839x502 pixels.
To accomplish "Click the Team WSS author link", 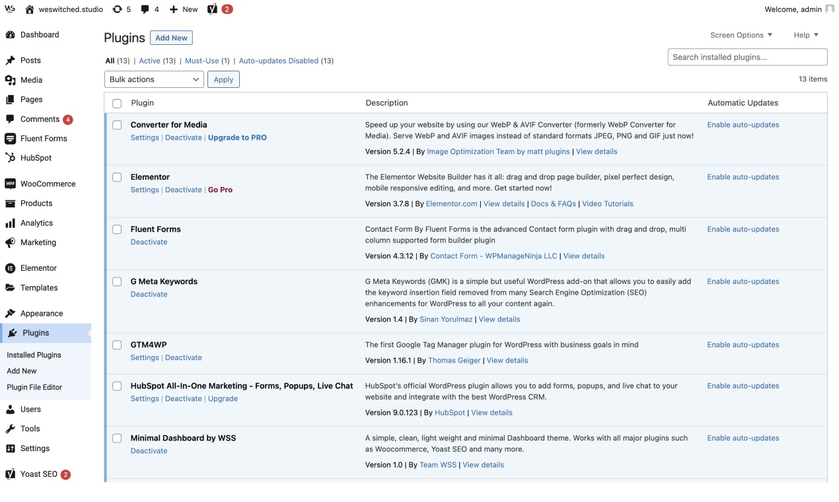I will coord(438,465).
